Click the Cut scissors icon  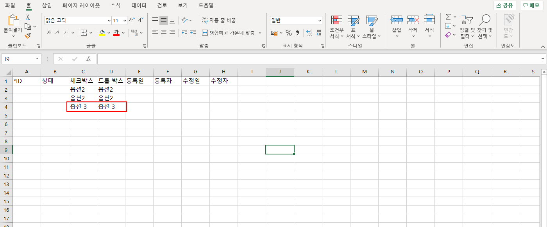pos(28,18)
